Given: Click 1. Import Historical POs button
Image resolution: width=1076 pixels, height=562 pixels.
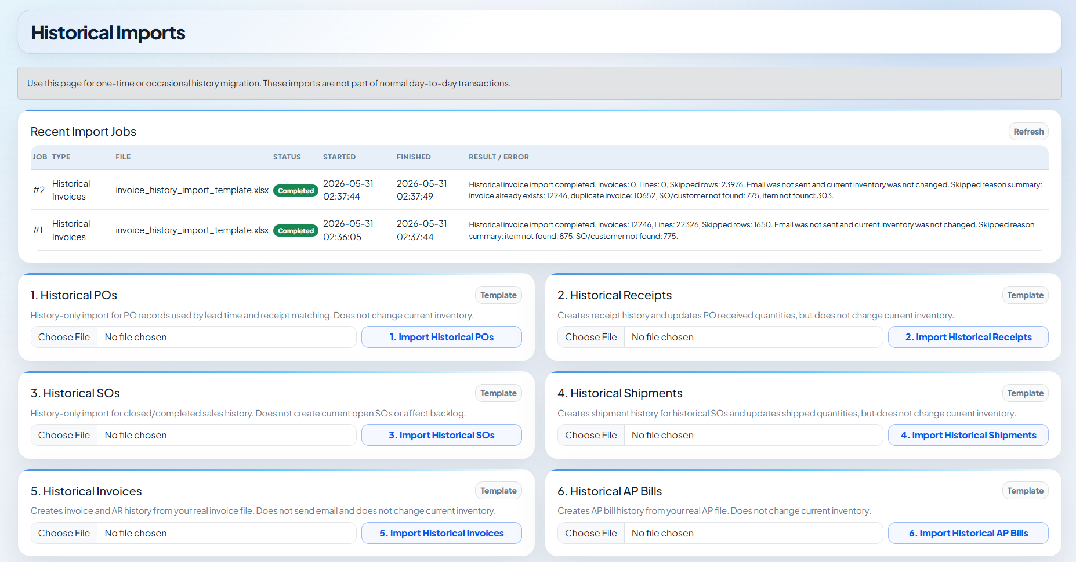Looking at the screenshot, I should (441, 337).
